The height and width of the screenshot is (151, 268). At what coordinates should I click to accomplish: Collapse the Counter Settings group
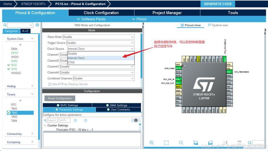coord(45,125)
